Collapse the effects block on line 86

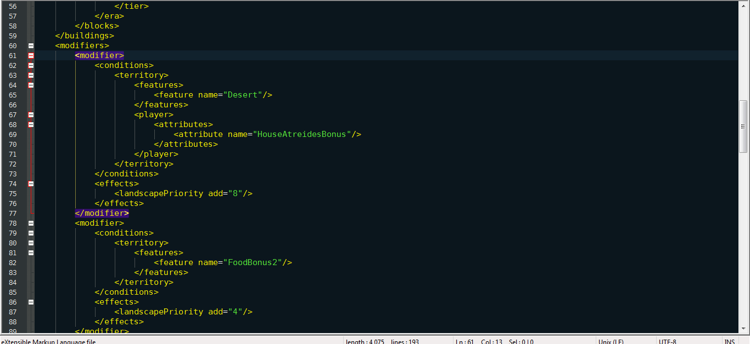coord(31,302)
